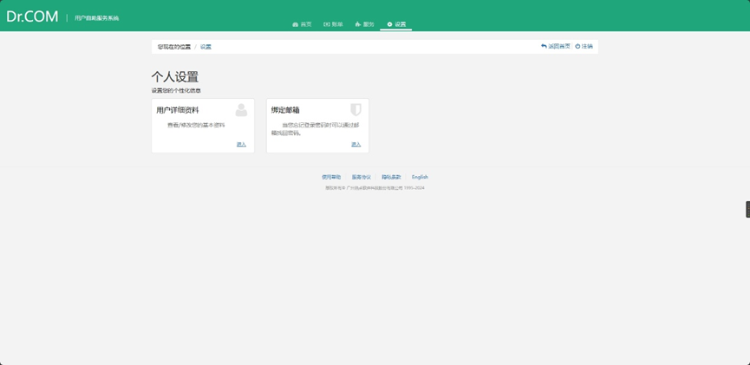The height and width of the screenshot is (365, 750).
Task: Click the 返回首页 back arrow icon
Action: pyautogui.click(x=544, y=46)
